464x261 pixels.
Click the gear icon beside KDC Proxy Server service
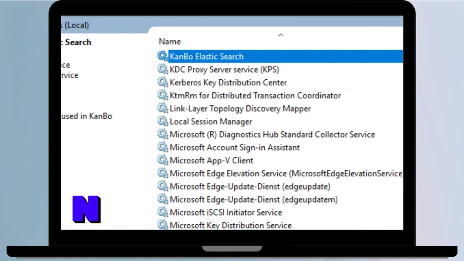coord(163,69)
